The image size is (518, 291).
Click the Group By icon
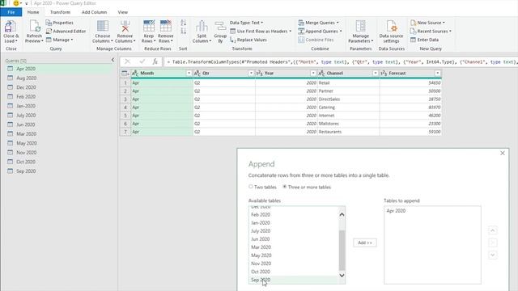click(220, 26)
